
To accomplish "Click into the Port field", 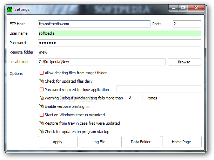I will pos(187,24).
